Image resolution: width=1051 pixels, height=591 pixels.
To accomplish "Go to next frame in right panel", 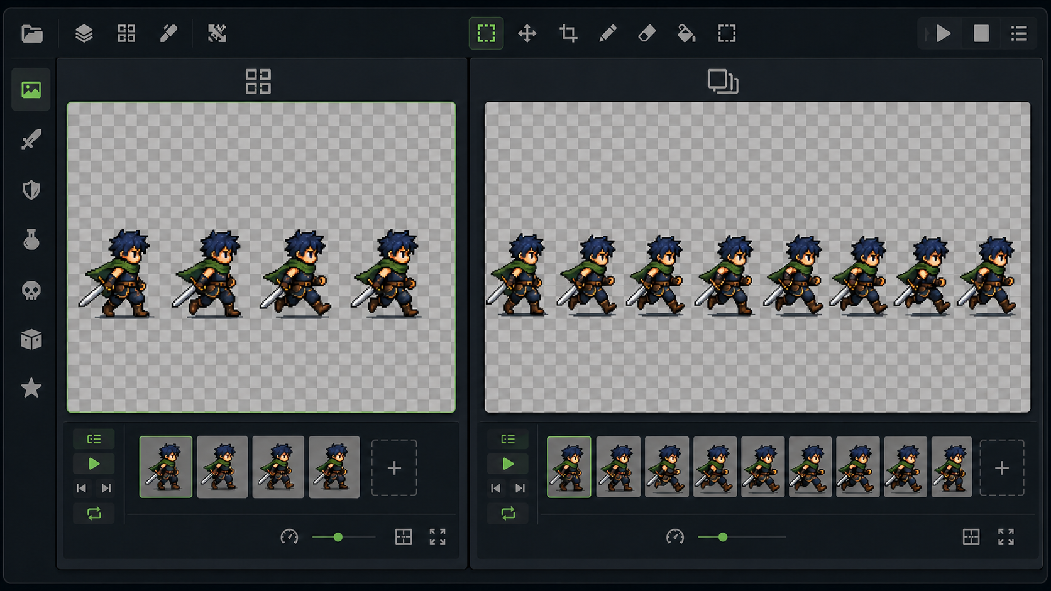I will pos(520,488).
